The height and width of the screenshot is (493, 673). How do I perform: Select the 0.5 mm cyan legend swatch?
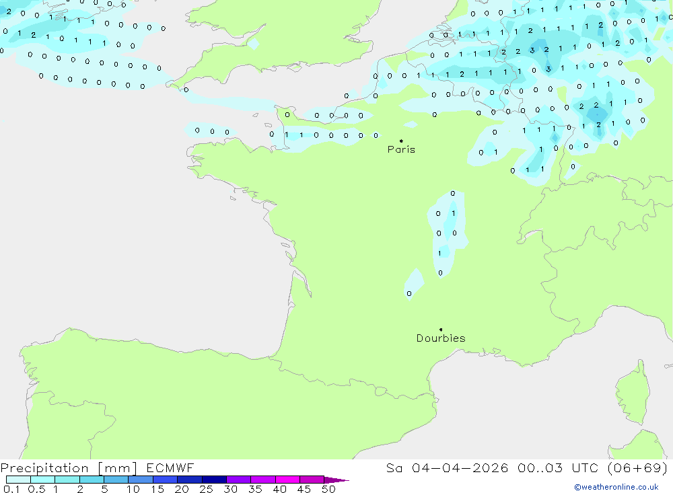43,480
